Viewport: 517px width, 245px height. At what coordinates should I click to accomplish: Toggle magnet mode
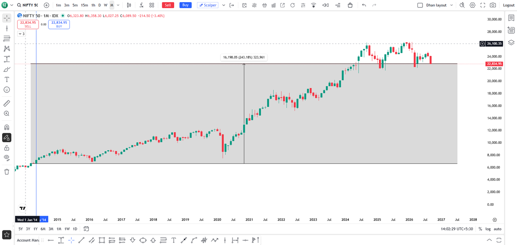click(6, 127)
